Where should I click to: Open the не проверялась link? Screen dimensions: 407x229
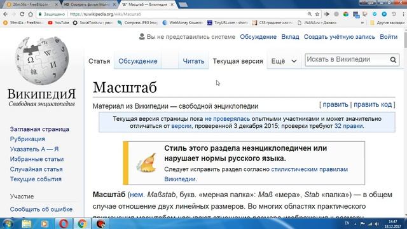point(227,119)
